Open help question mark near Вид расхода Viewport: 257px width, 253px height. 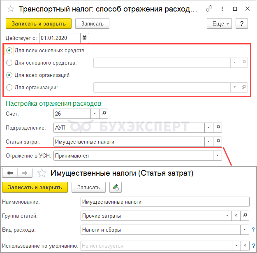[x=253, y=230]
